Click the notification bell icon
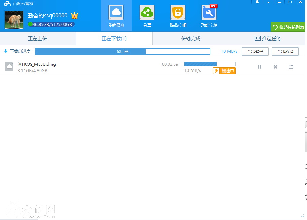This screenshot has width=307, height=220. point(257,2)
